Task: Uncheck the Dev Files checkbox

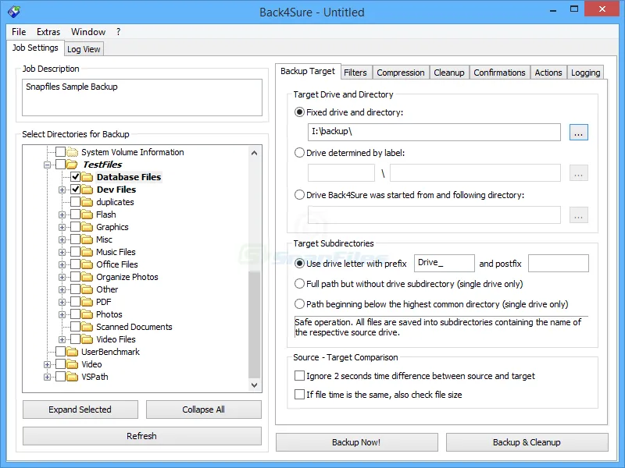Action: [75, 190]
